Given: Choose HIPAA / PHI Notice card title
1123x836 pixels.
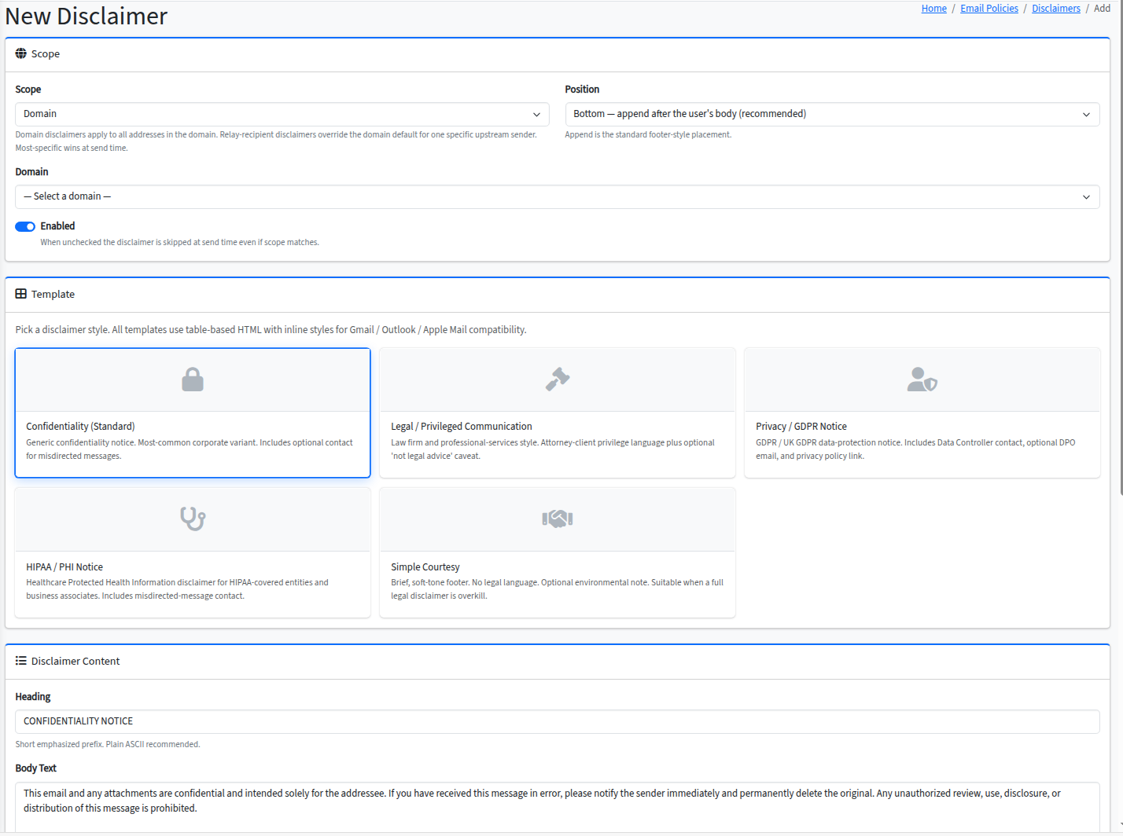Looking at the screenshot, I should coord(64,567).
